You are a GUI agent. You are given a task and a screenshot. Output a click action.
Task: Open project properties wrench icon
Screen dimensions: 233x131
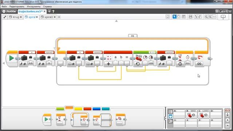tap(5, 17)
